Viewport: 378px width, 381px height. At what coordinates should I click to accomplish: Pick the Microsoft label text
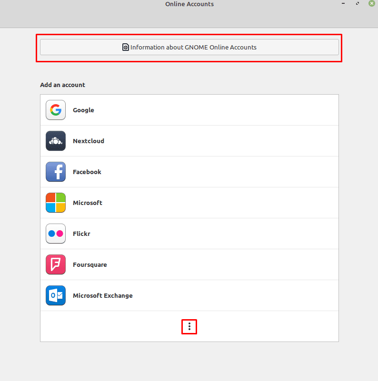pyautogui.click(x=88, y=203)
